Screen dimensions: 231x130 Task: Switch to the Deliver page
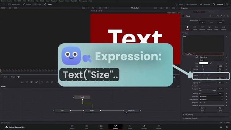[x=159, y=127]
